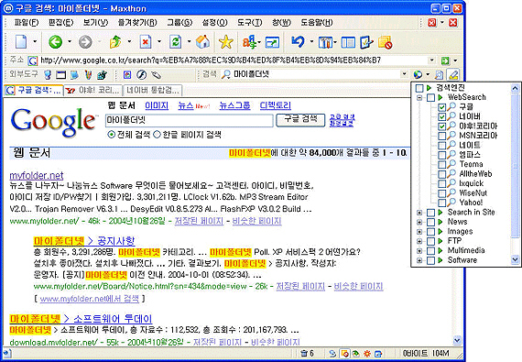Click the Stop loading page icon
This screenshot has width=522, height=362.
(145, 42)
